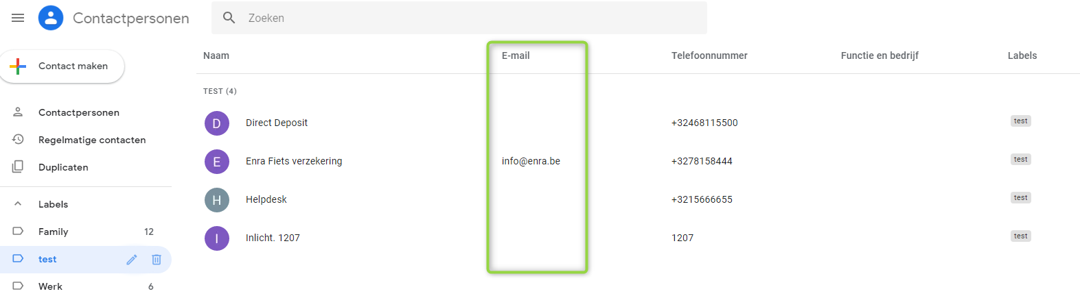Click the info@enra.be email address
The image size is (1080, 298).
pos(531,161)
